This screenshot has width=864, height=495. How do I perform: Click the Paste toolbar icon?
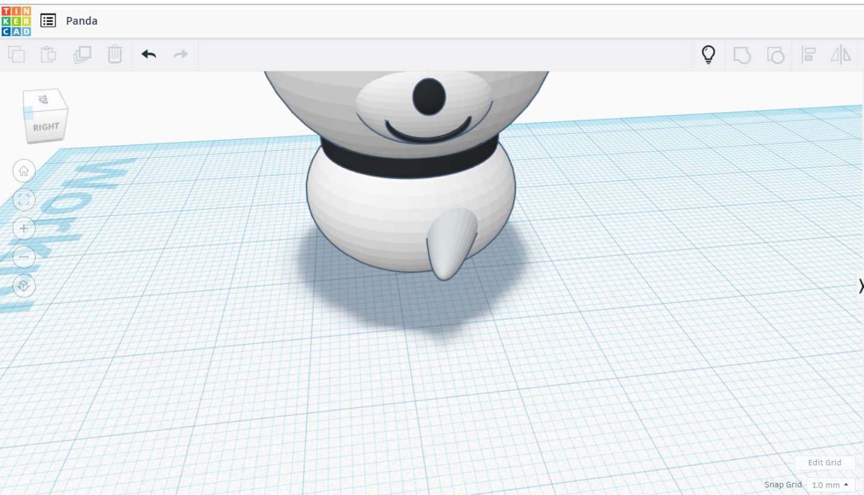(48, 54)
